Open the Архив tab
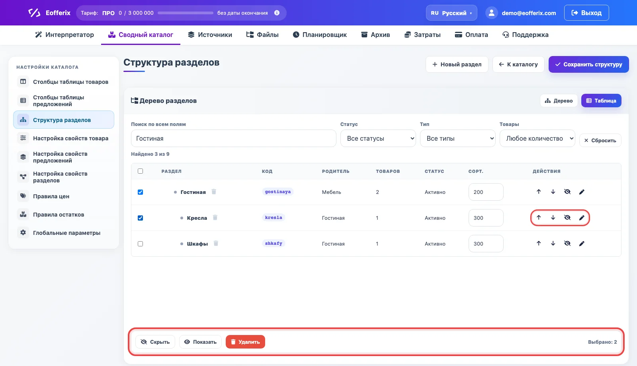This screenshot has width=637, height=366. (375, 35)
